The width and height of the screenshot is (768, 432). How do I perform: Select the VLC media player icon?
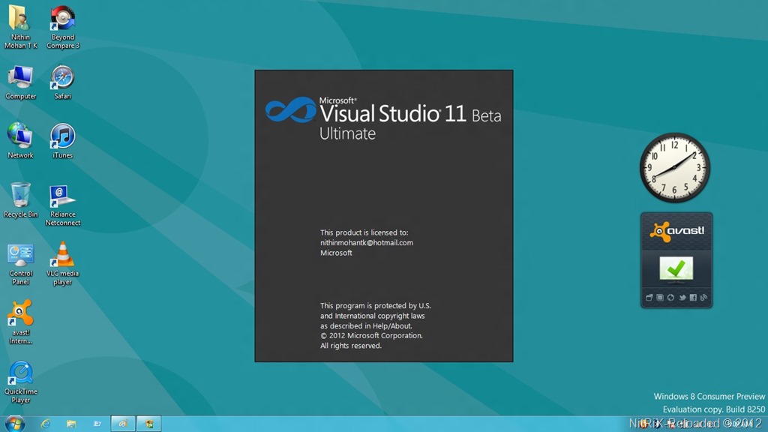coord(62,256)
